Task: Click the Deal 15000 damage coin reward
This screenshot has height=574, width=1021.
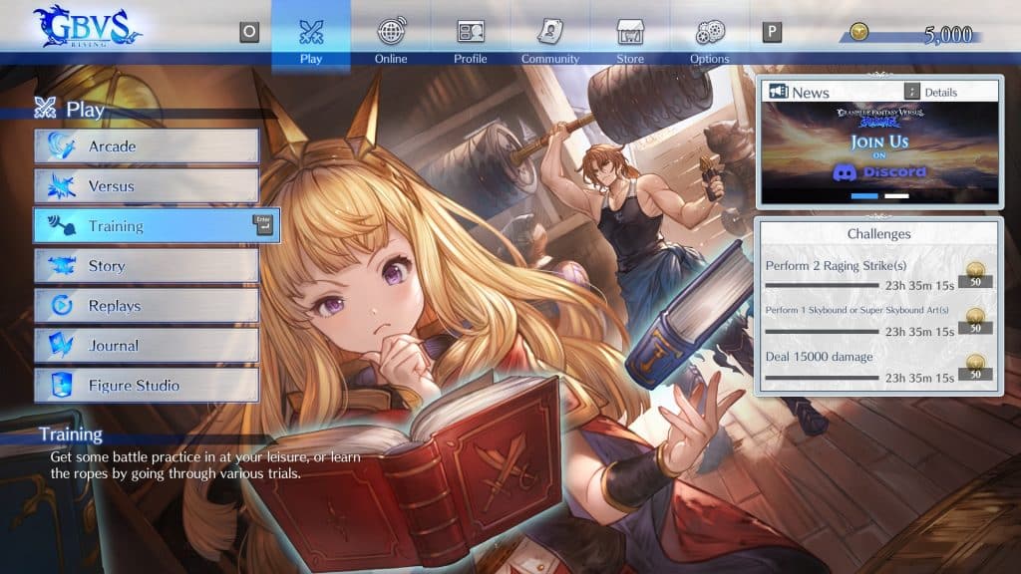Action: tap(975, 367)
